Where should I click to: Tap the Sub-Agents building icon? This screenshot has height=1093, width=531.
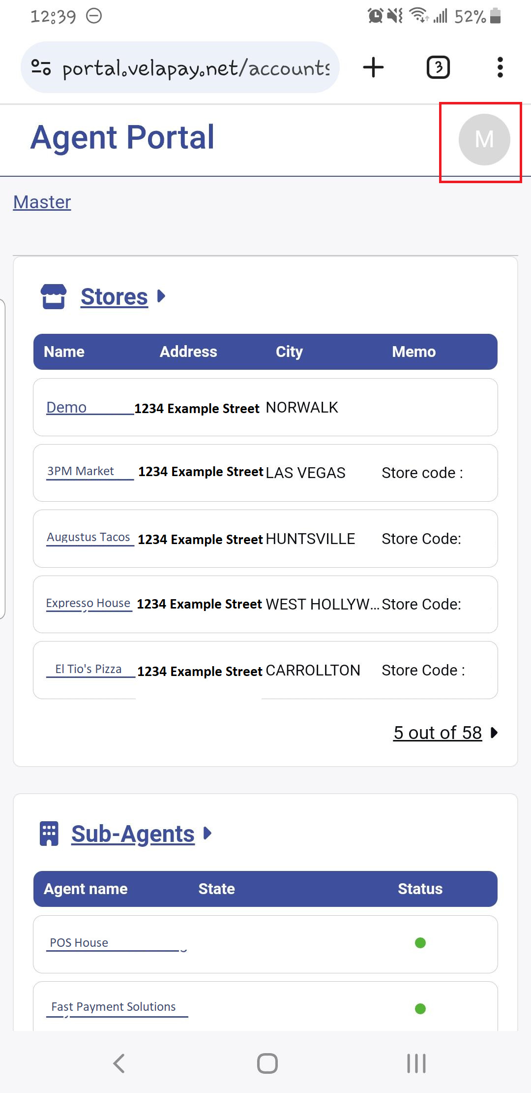point(49,834)
